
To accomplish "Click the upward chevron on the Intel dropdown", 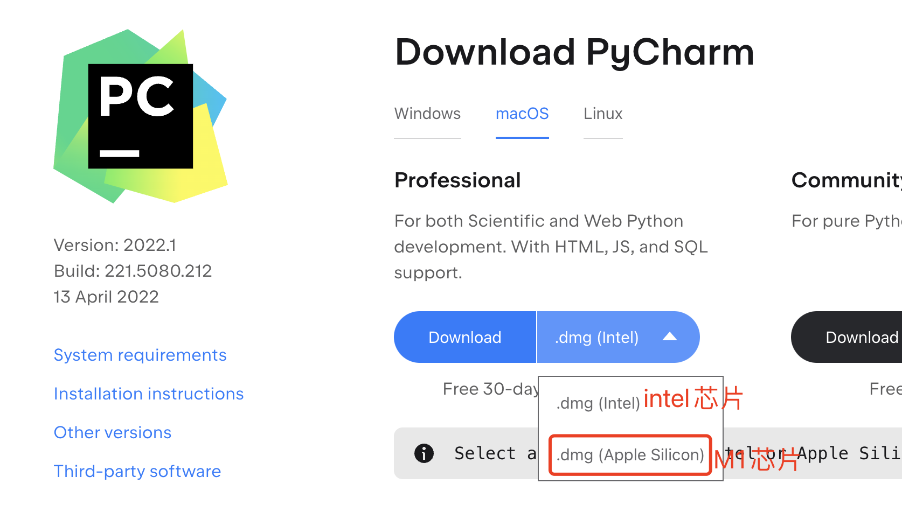I will tap(670, 337).
